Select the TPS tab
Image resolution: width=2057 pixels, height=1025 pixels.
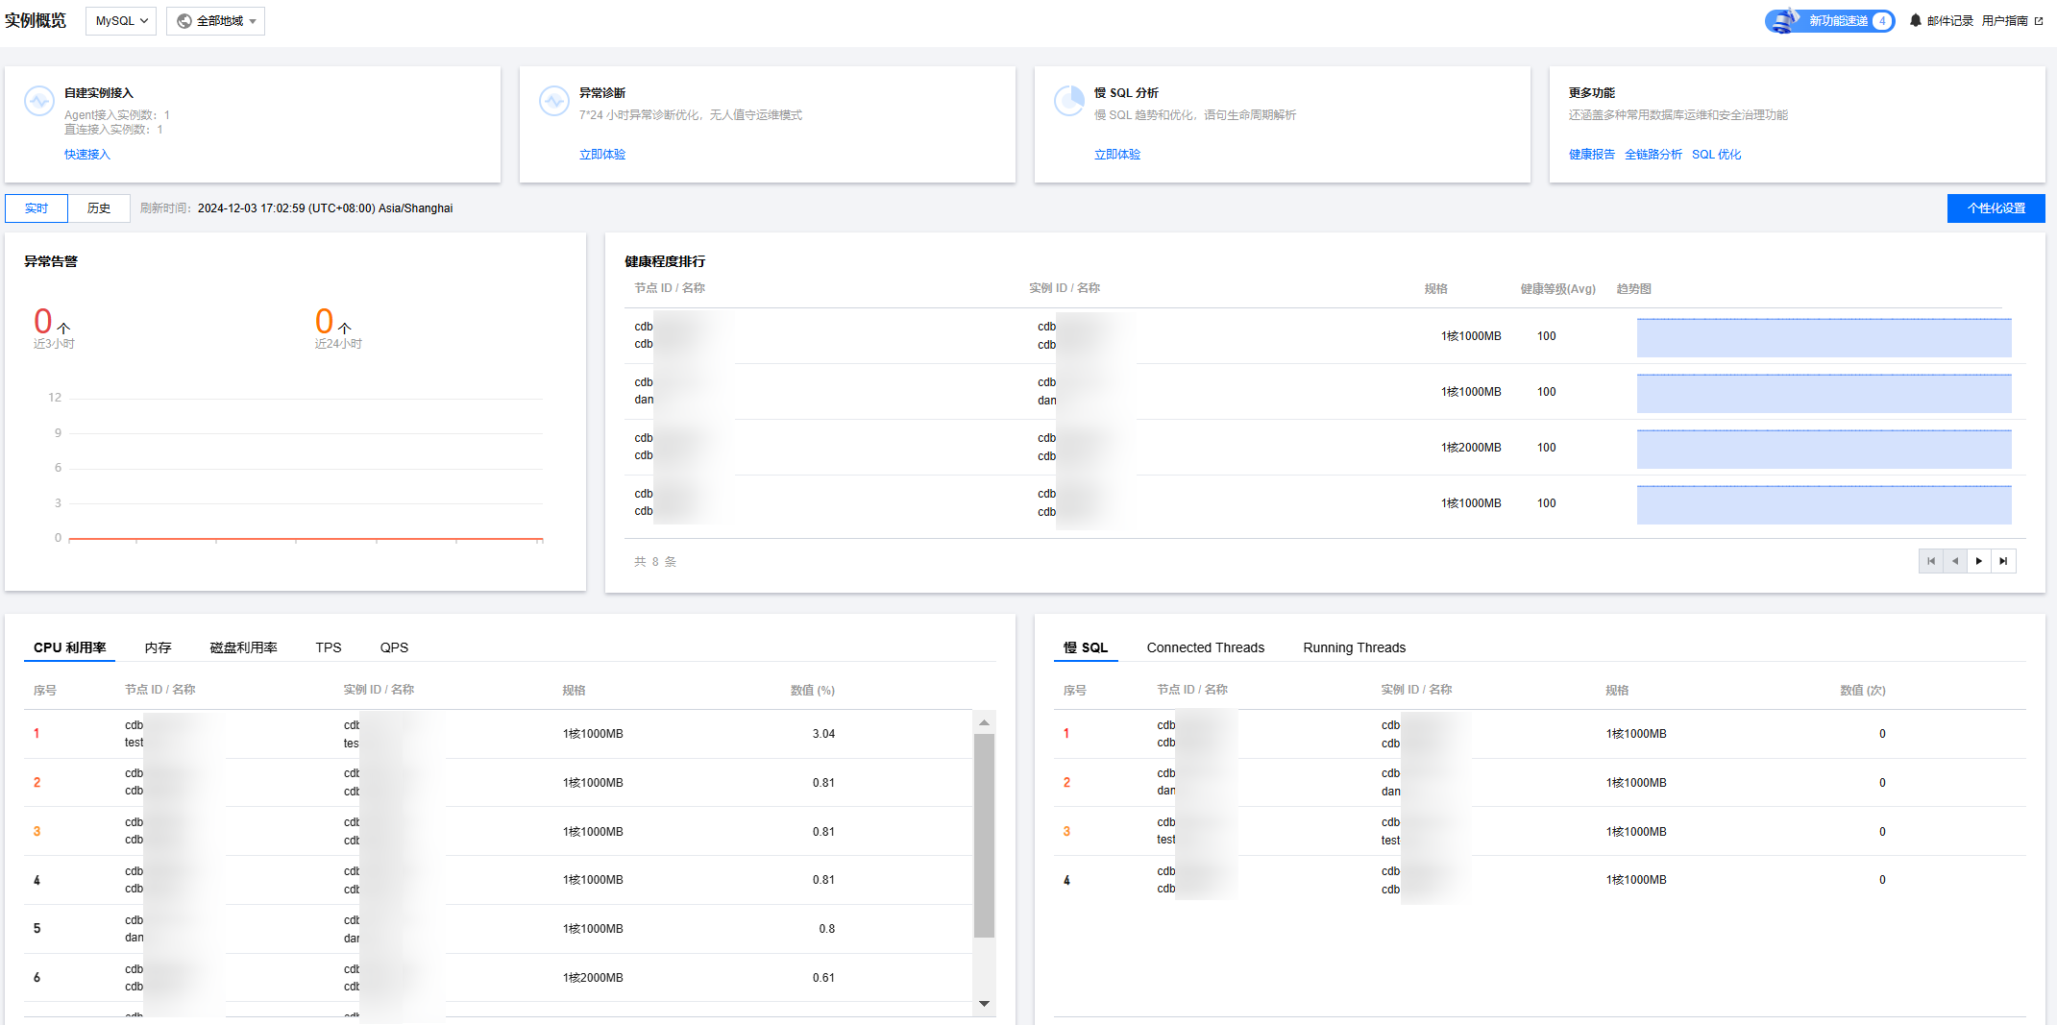point(329,647)
